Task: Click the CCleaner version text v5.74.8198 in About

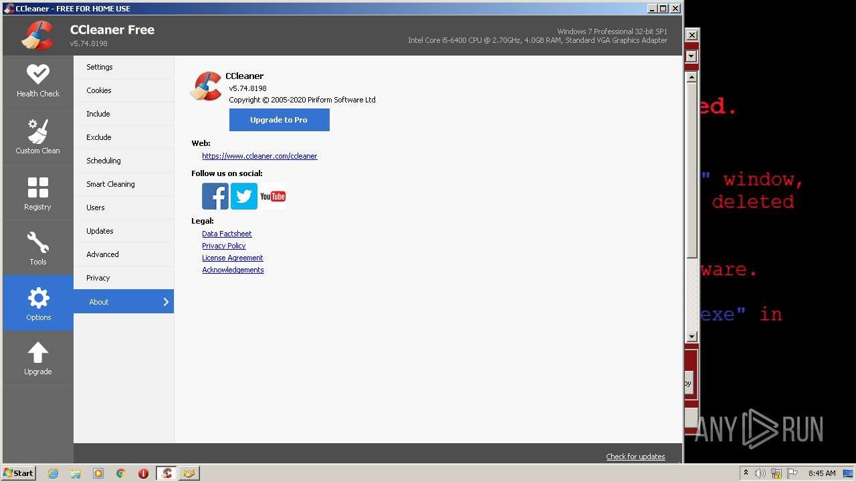Action: click(x=247, y=88)
